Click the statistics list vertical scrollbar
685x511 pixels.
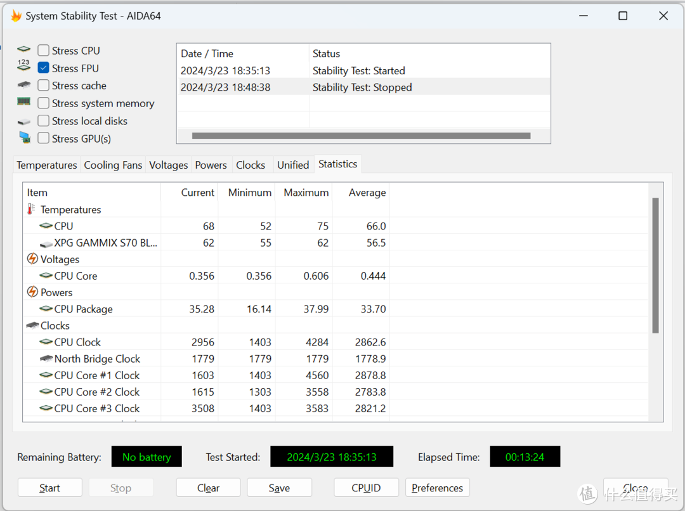click(655, 266)
